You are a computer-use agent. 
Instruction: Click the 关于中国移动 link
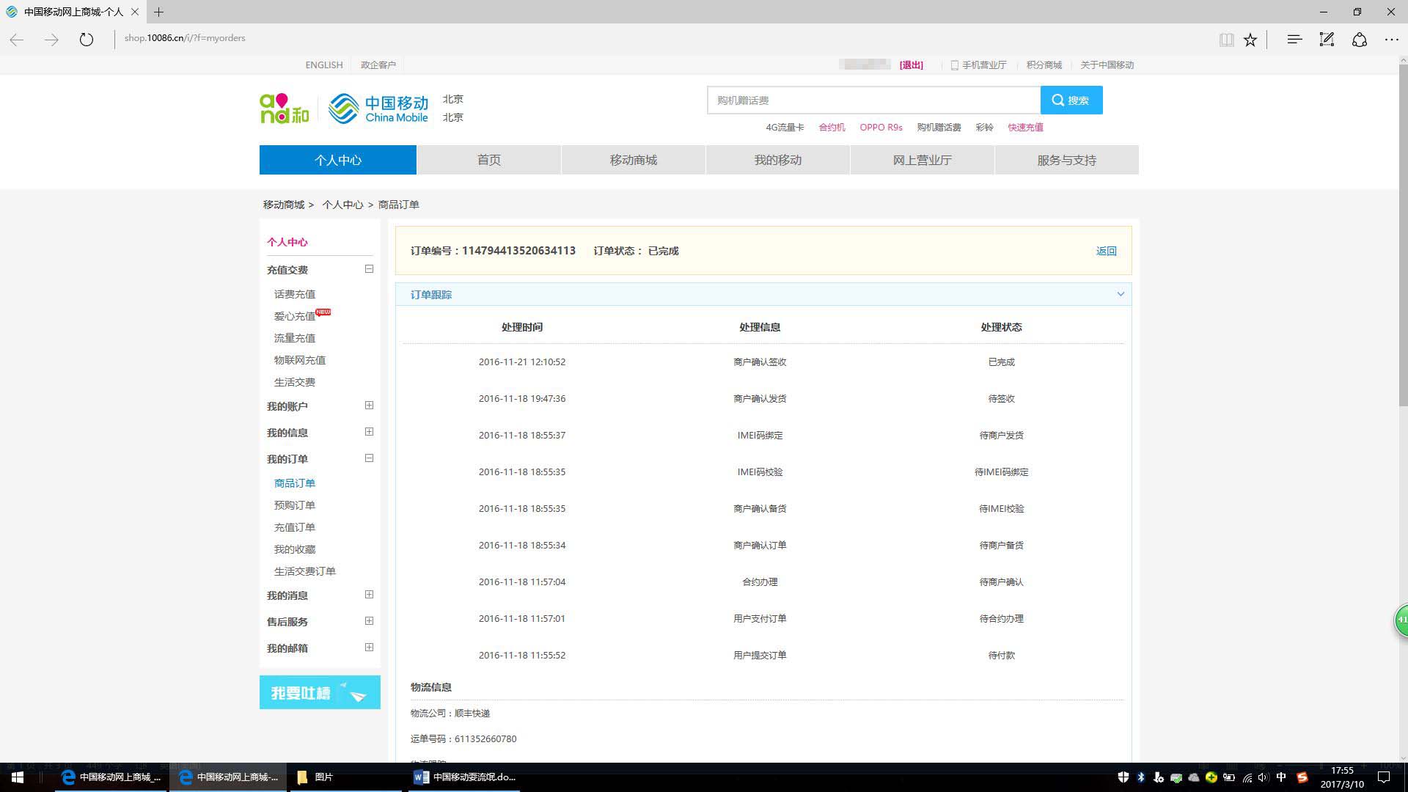(x=1107, y=65)
